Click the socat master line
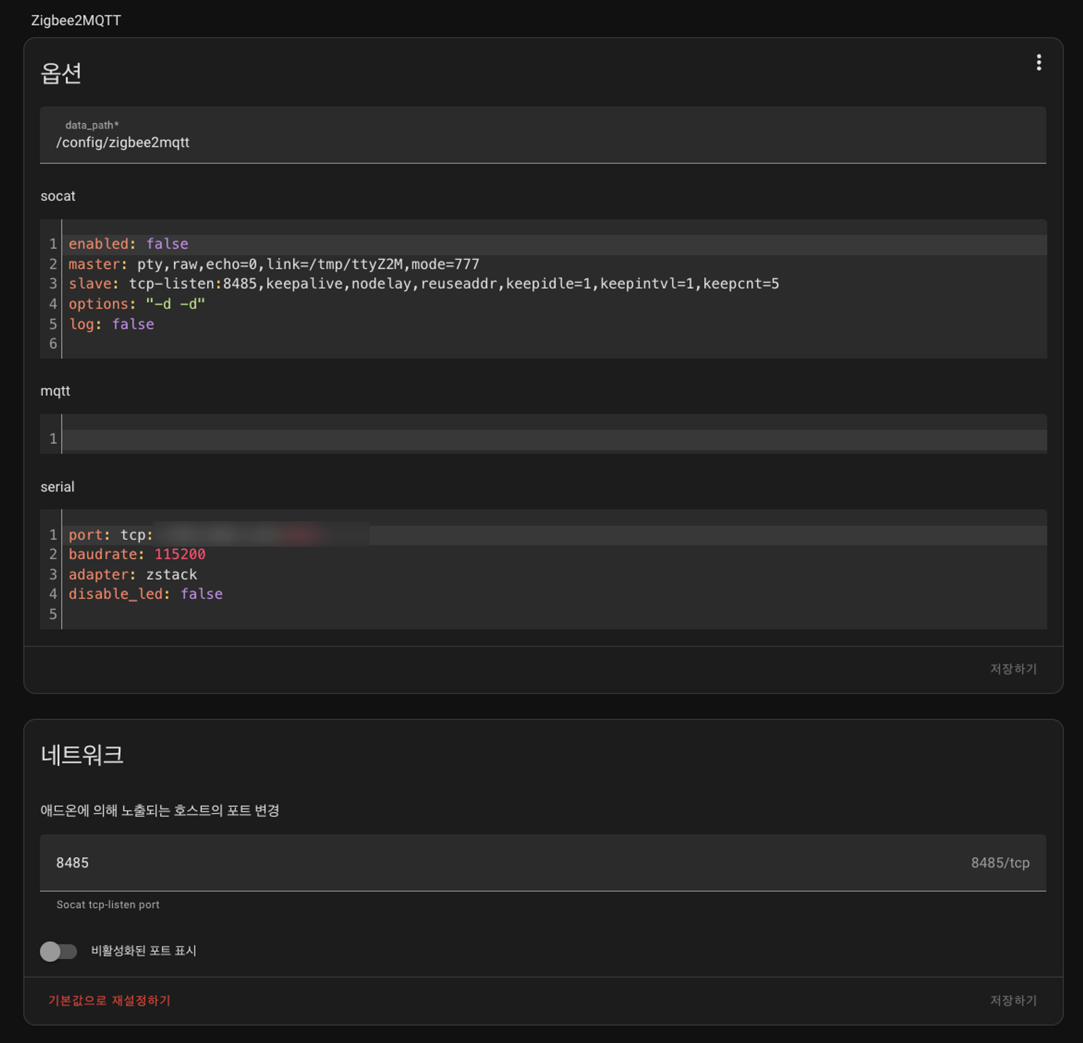The width and height of the screenshot is (1083, 1043). (273, 264)
